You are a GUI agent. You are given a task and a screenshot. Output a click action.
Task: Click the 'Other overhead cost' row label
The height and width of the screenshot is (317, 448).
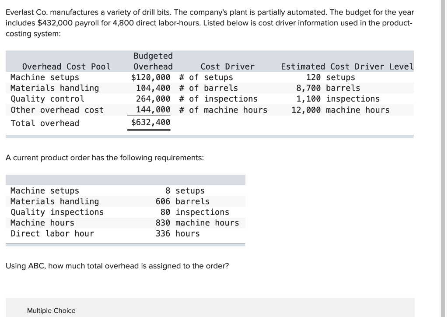[x=57, y=110]
